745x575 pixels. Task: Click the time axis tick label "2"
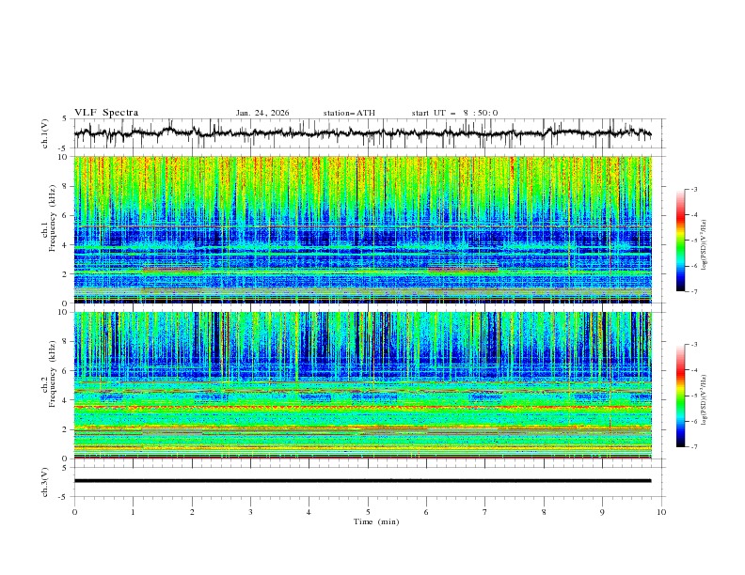click(x=192, y=512)
